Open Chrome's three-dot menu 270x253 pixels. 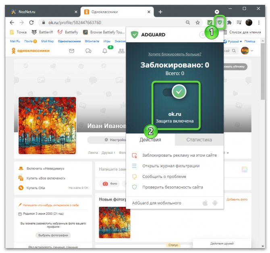click(259, 22)
